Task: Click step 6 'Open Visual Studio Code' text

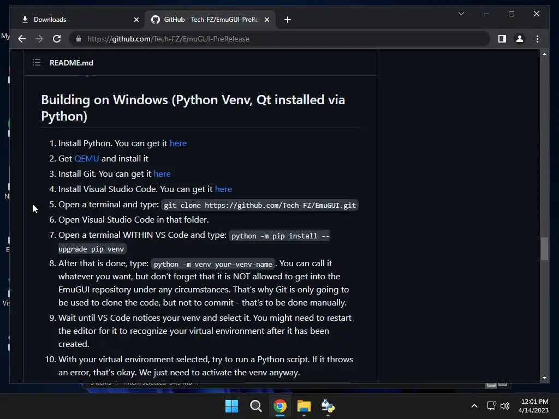Action: coord(133,220)
